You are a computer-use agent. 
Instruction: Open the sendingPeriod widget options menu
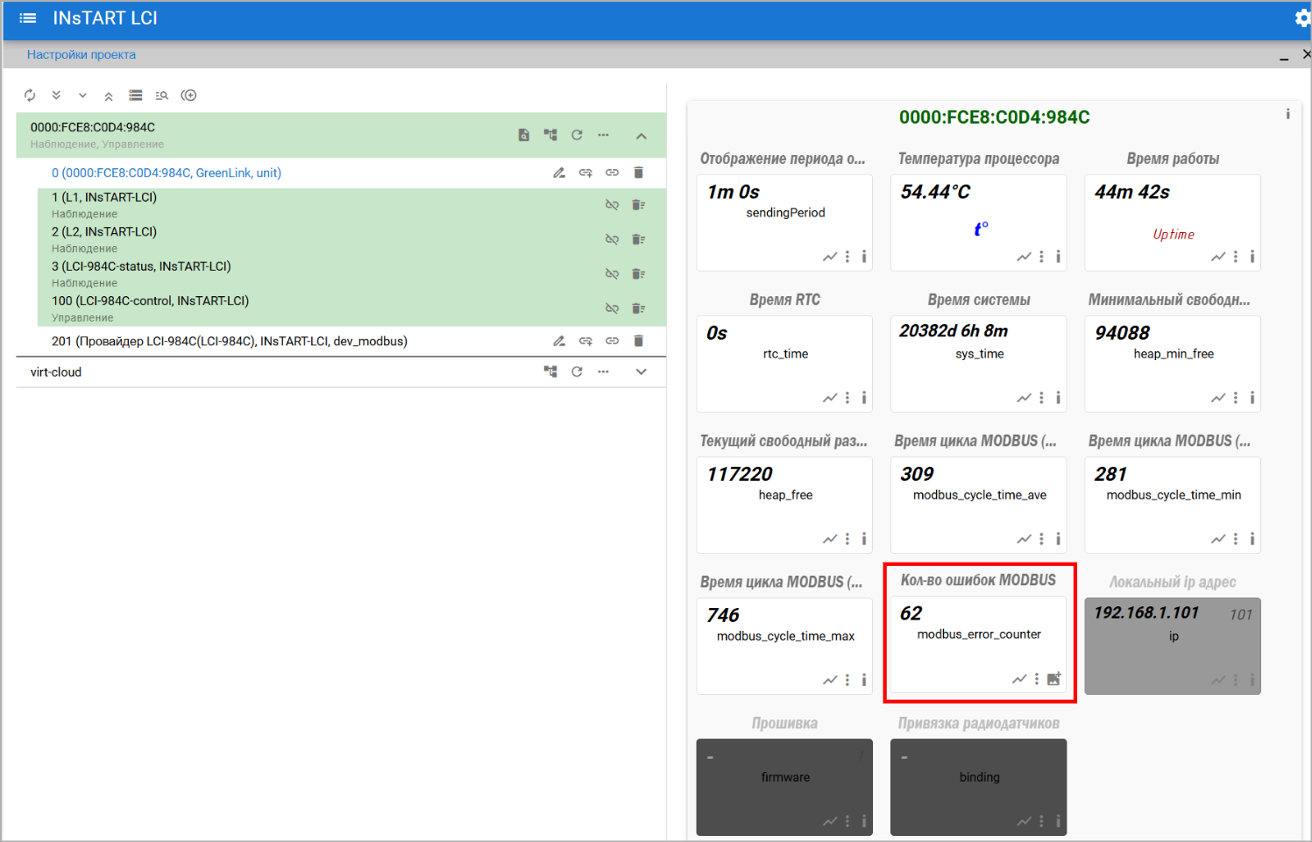[x=847, y=257]
